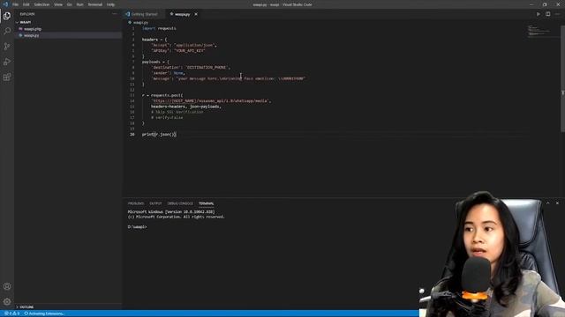Split the editor to the right
Viewport: 565px width, 317px height.
click(x=547, y=14)
